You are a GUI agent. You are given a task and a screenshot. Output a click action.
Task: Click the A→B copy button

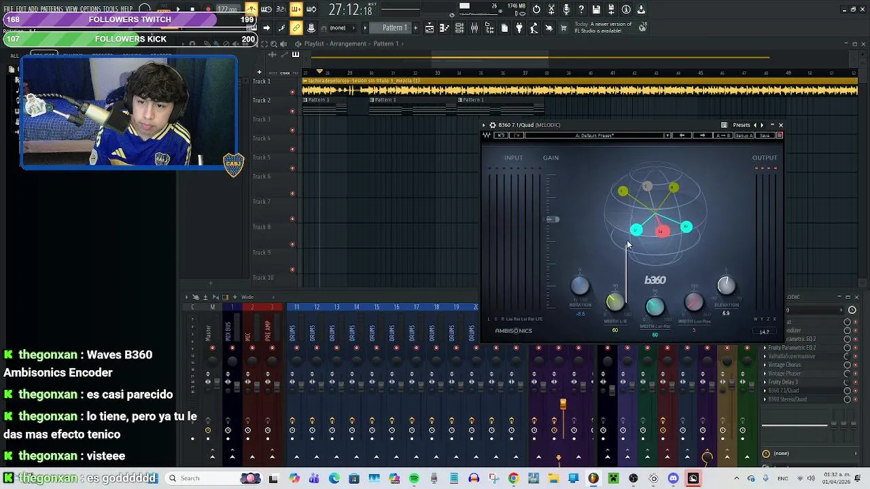coord(723,135)
